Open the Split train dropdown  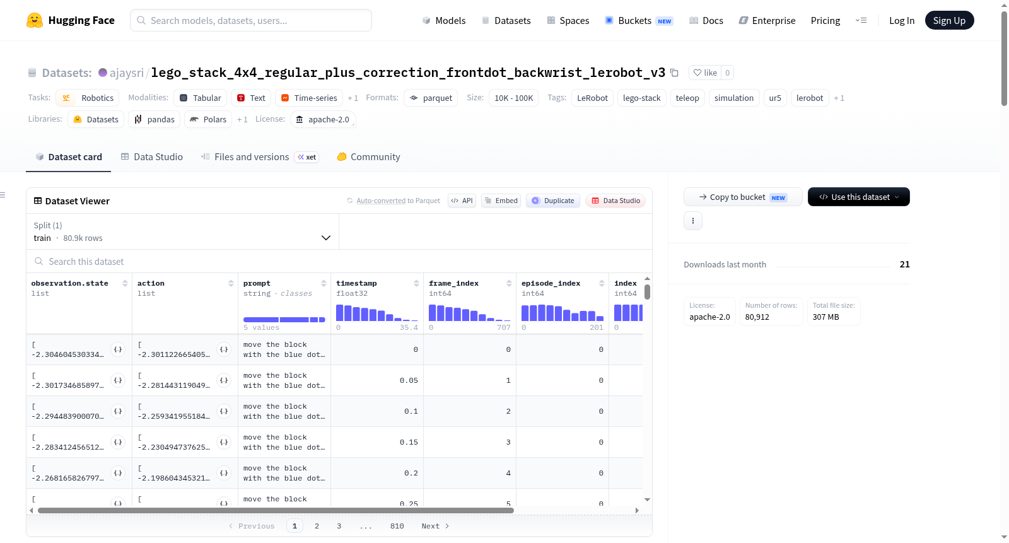click(x=182, y=231)
